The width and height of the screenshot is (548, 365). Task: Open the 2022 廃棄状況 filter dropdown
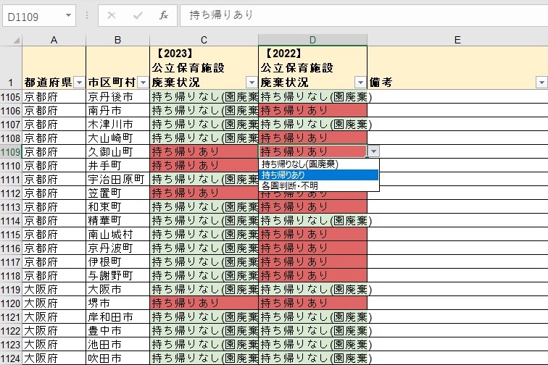click(360, 83)
